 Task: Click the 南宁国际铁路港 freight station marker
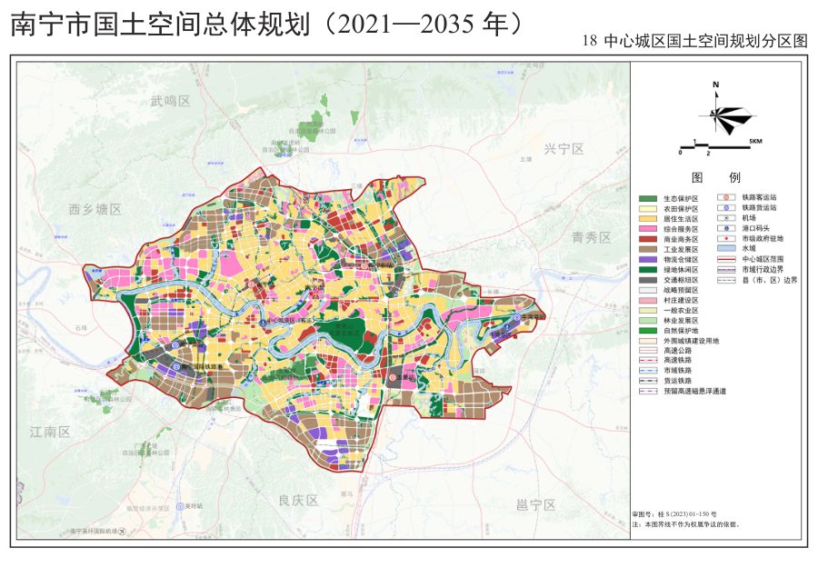[177, 367]
